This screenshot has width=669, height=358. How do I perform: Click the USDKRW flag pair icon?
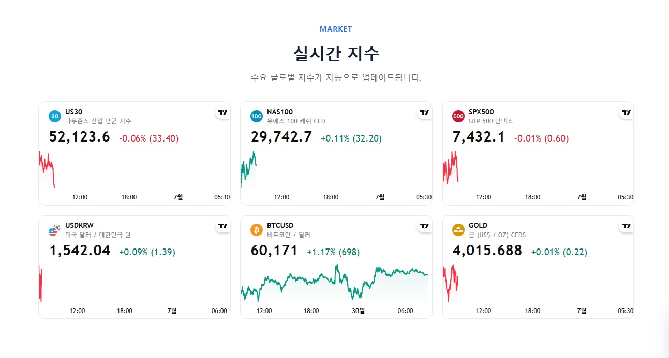(55, 230)
